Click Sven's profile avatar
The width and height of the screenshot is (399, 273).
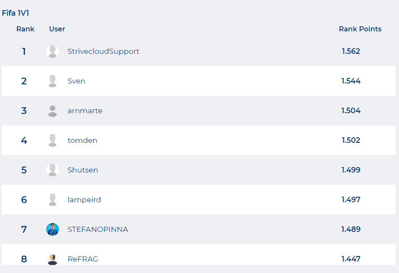53,81
